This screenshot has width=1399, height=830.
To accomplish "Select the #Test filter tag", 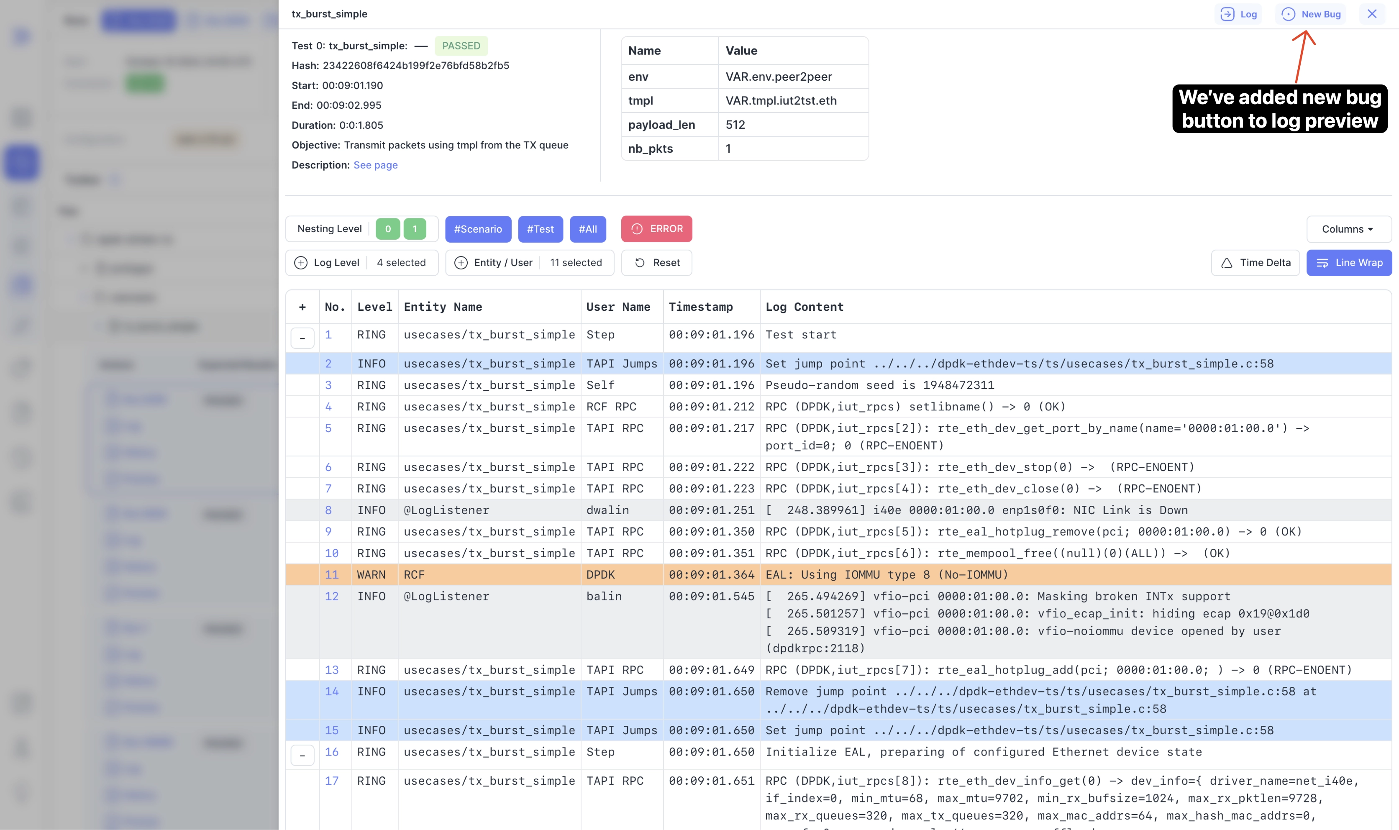I will [540, 229].
